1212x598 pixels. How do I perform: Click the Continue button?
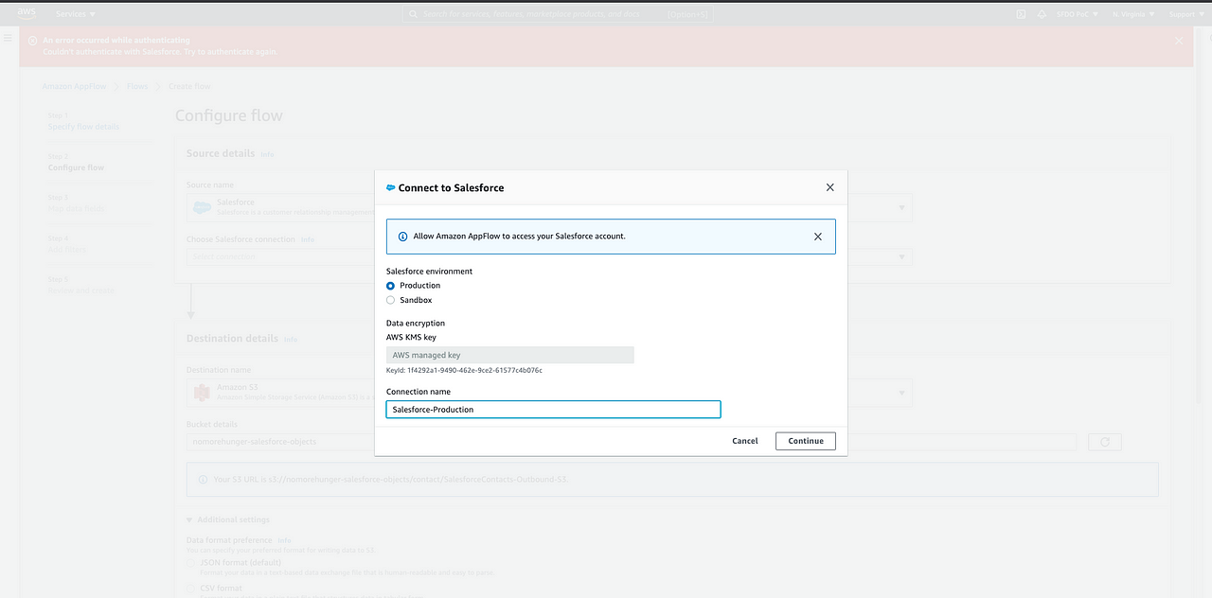point(806,441)
